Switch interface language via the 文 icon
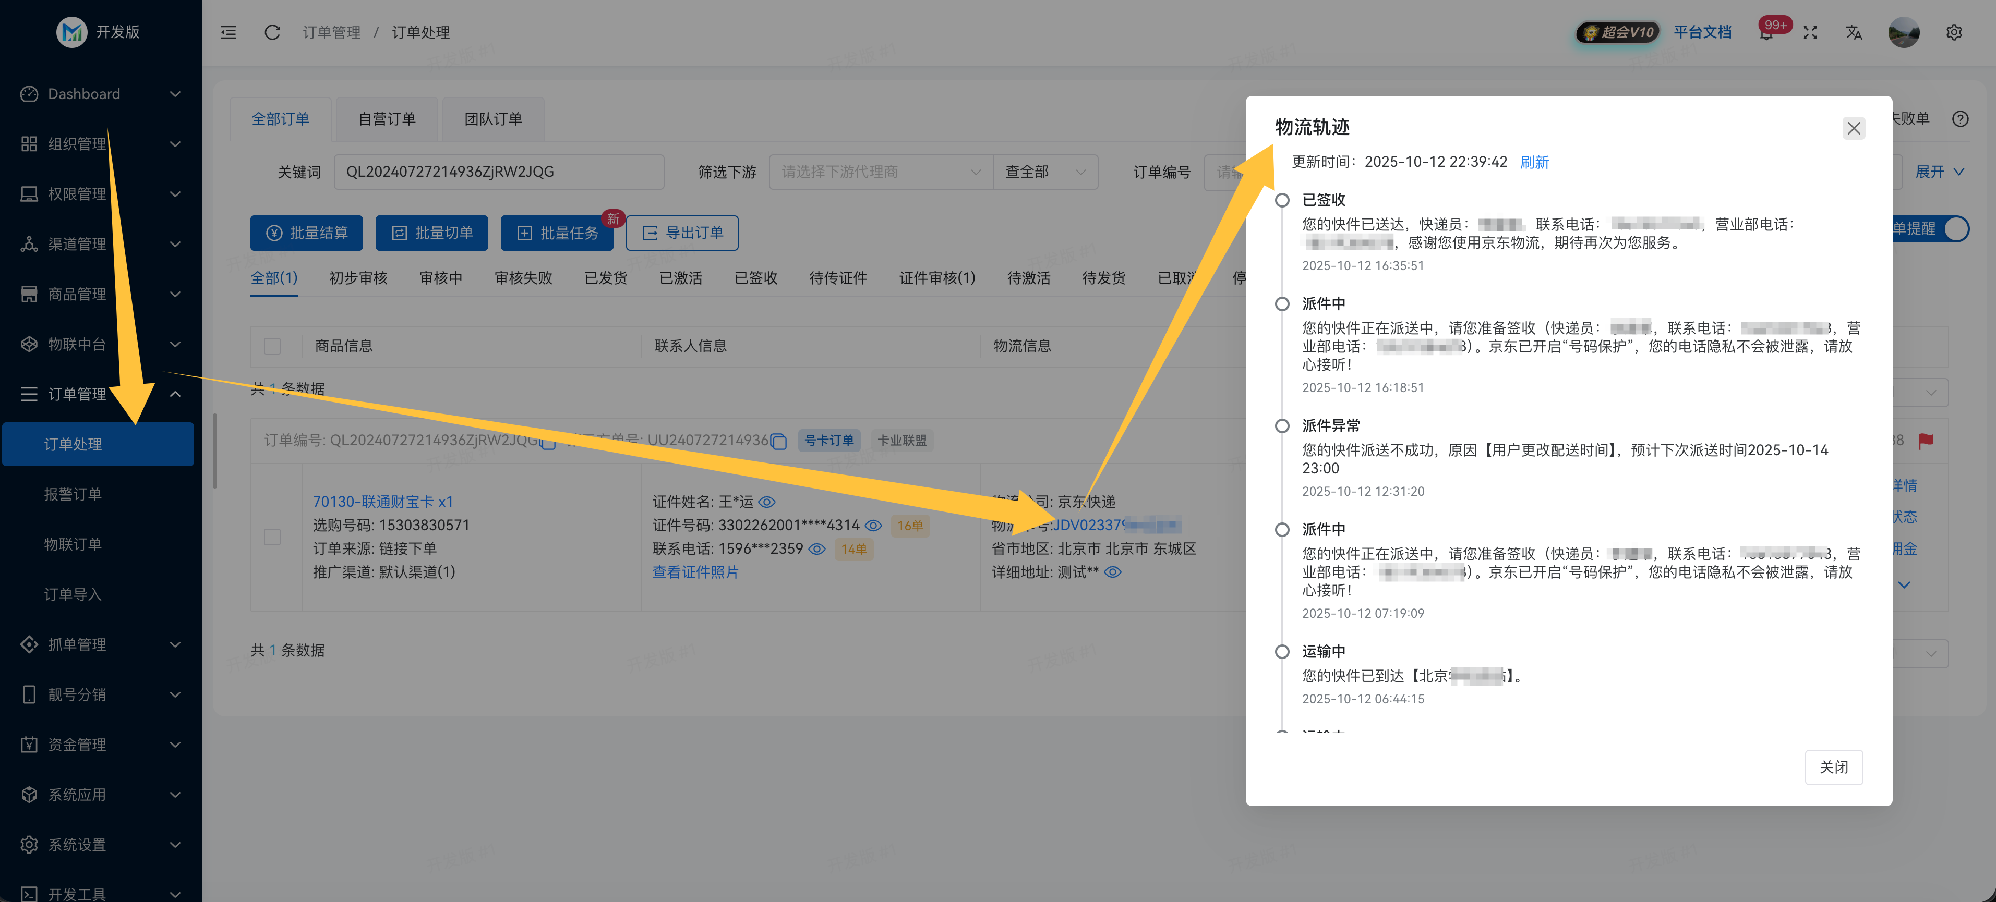The width and height of the screenshot is (1996, 902). 1854,32
